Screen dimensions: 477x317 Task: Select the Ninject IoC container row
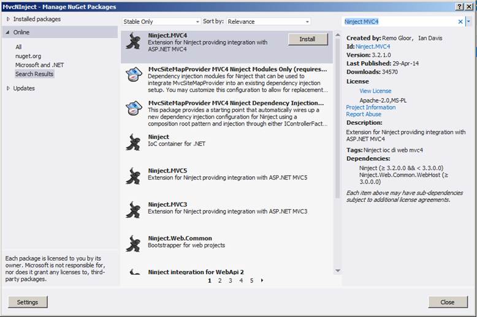[x=227, y=147]
